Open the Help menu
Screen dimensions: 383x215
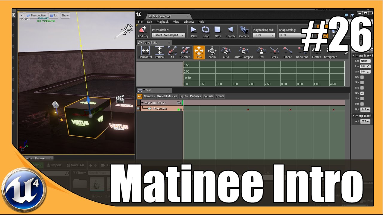(201, 22)
